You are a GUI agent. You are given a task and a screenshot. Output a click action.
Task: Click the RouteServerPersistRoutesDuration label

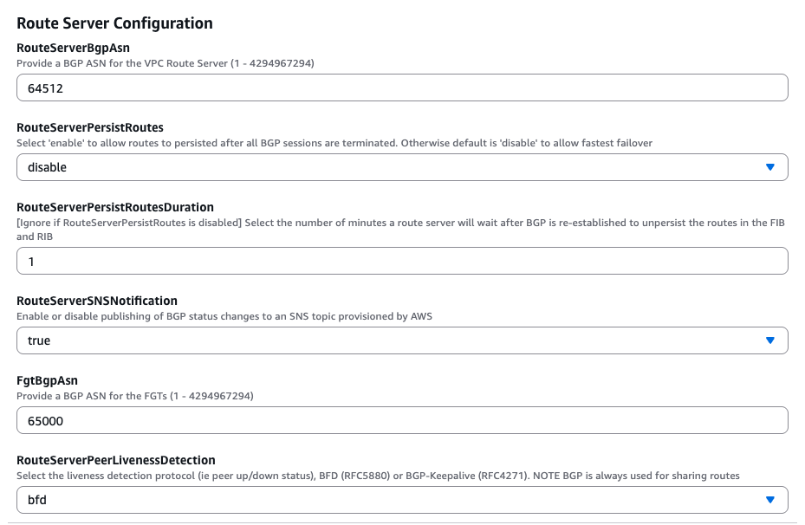click(x=115, y=207)
